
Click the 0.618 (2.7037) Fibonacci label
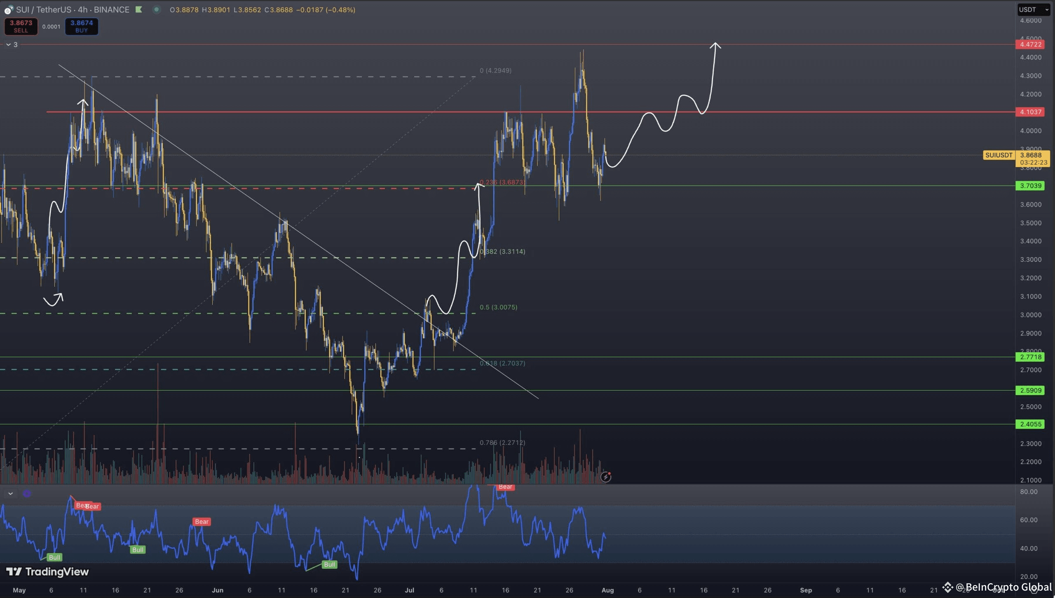[502, 363]
